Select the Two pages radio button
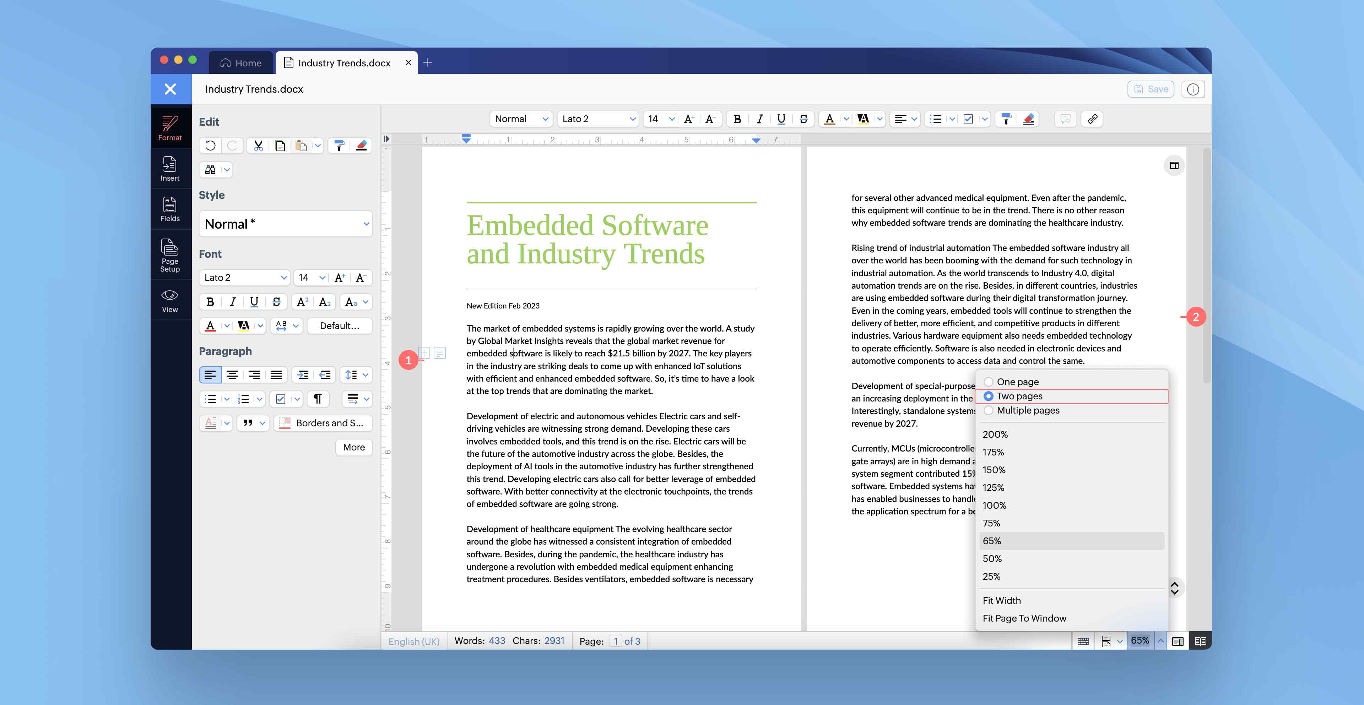 coord(988,396)
